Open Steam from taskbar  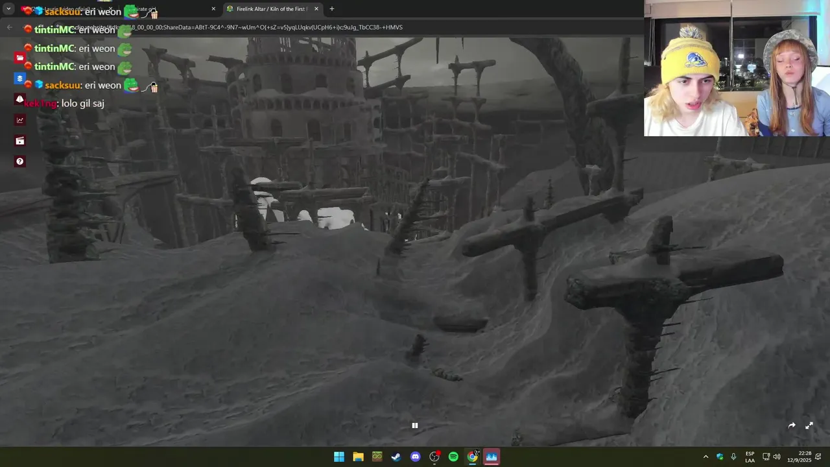coord(396,457)
